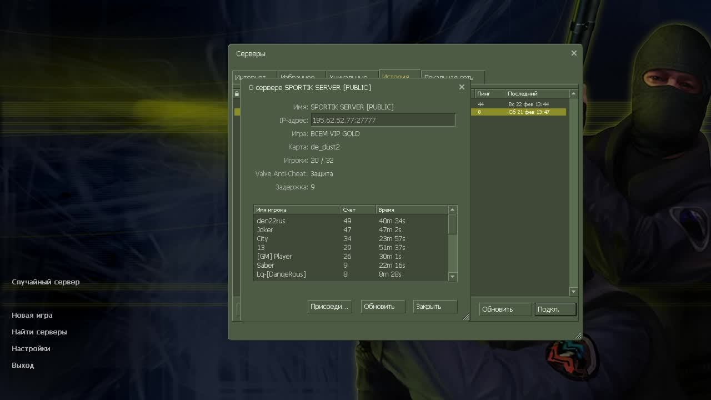Image resolution: width=711 pixels, height=400 pixels.
Task: Click the server name SPORTIK SERVER [PUBLIC]
Action: point(352,107)
